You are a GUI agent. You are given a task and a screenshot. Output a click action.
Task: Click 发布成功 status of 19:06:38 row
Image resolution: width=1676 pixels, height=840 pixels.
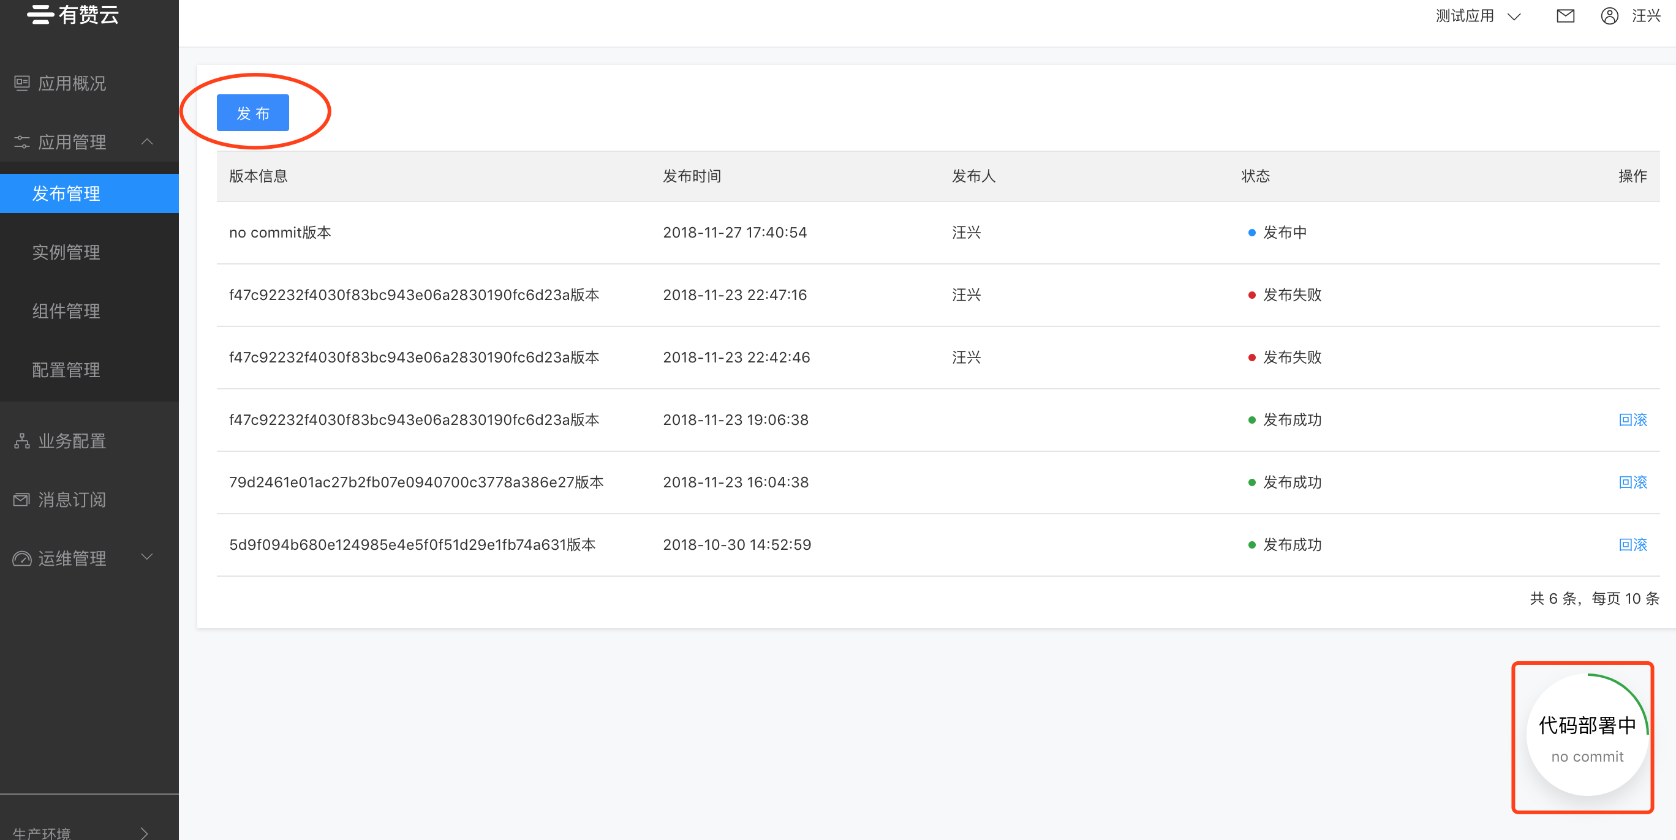(x=1292, y=420)
